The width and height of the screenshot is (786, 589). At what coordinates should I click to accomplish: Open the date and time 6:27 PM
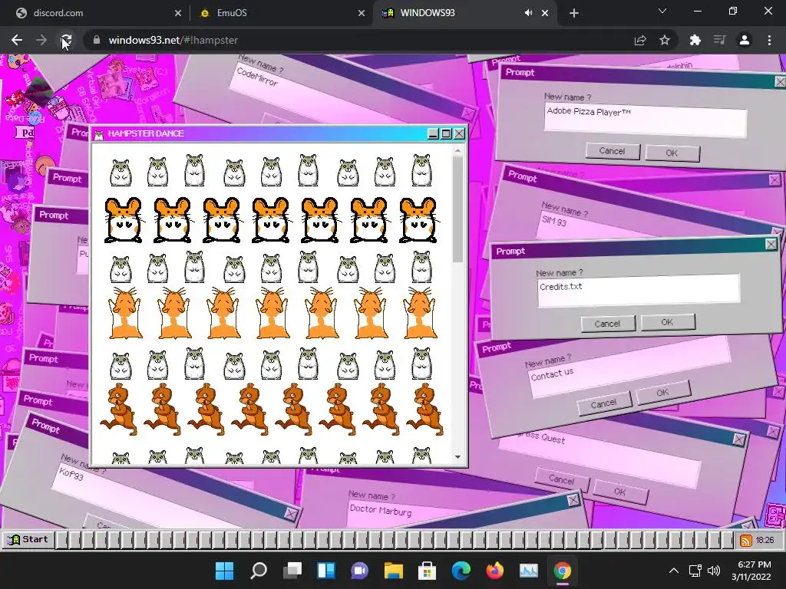tap(751, 571)
